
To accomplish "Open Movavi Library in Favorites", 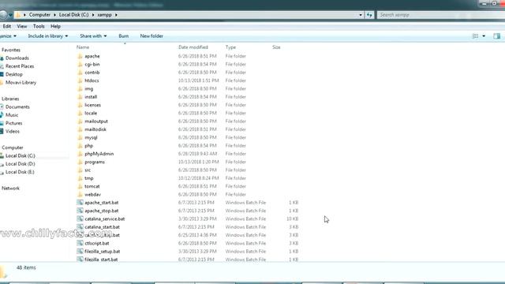I will click(21, 82).
